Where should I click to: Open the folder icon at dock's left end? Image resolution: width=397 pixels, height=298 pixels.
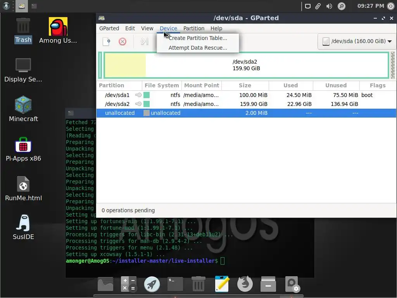(x=105, y=284)
